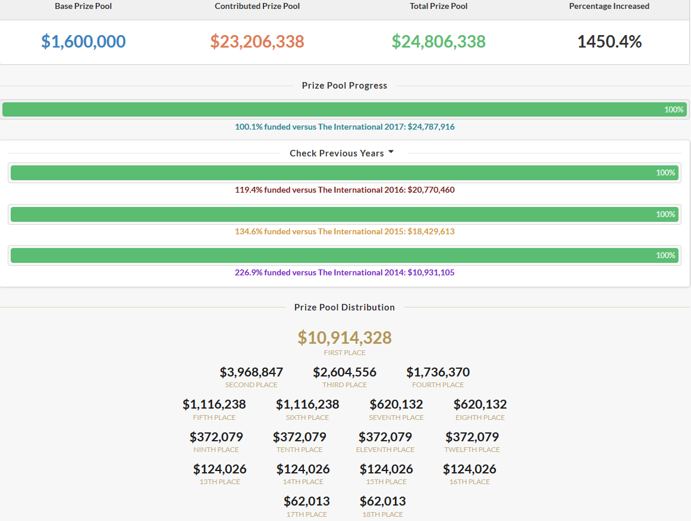
Task: Click the 18th place $62,013 prize
Action: [382, 501]
